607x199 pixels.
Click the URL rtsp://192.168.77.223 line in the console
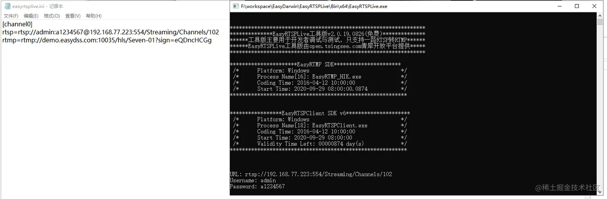[311, 174]
